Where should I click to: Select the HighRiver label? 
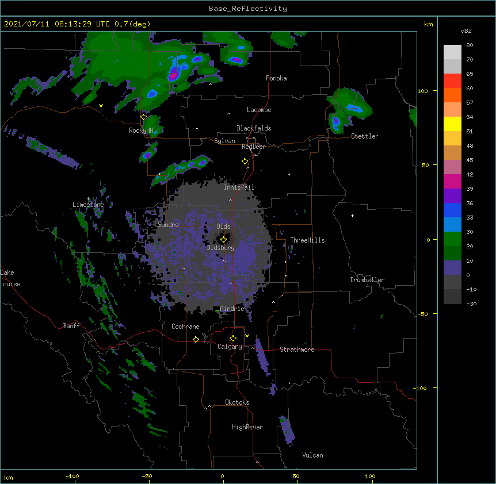[247, 427]
